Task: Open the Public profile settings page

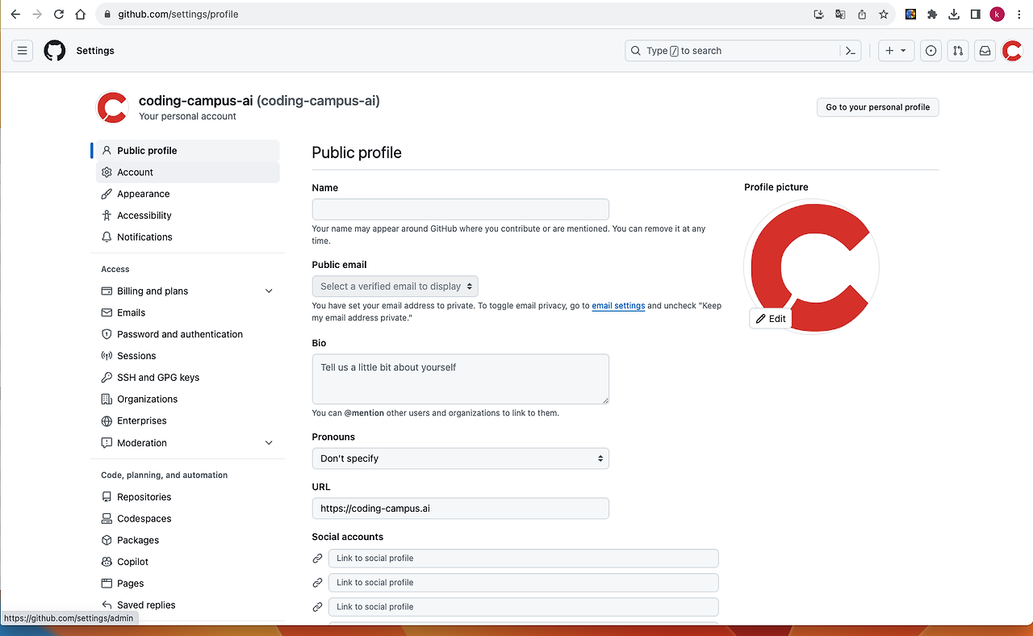Action: [x=190, y=151]
